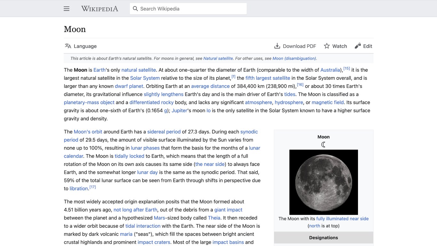Click the "Language" menu item

point(85,46)
